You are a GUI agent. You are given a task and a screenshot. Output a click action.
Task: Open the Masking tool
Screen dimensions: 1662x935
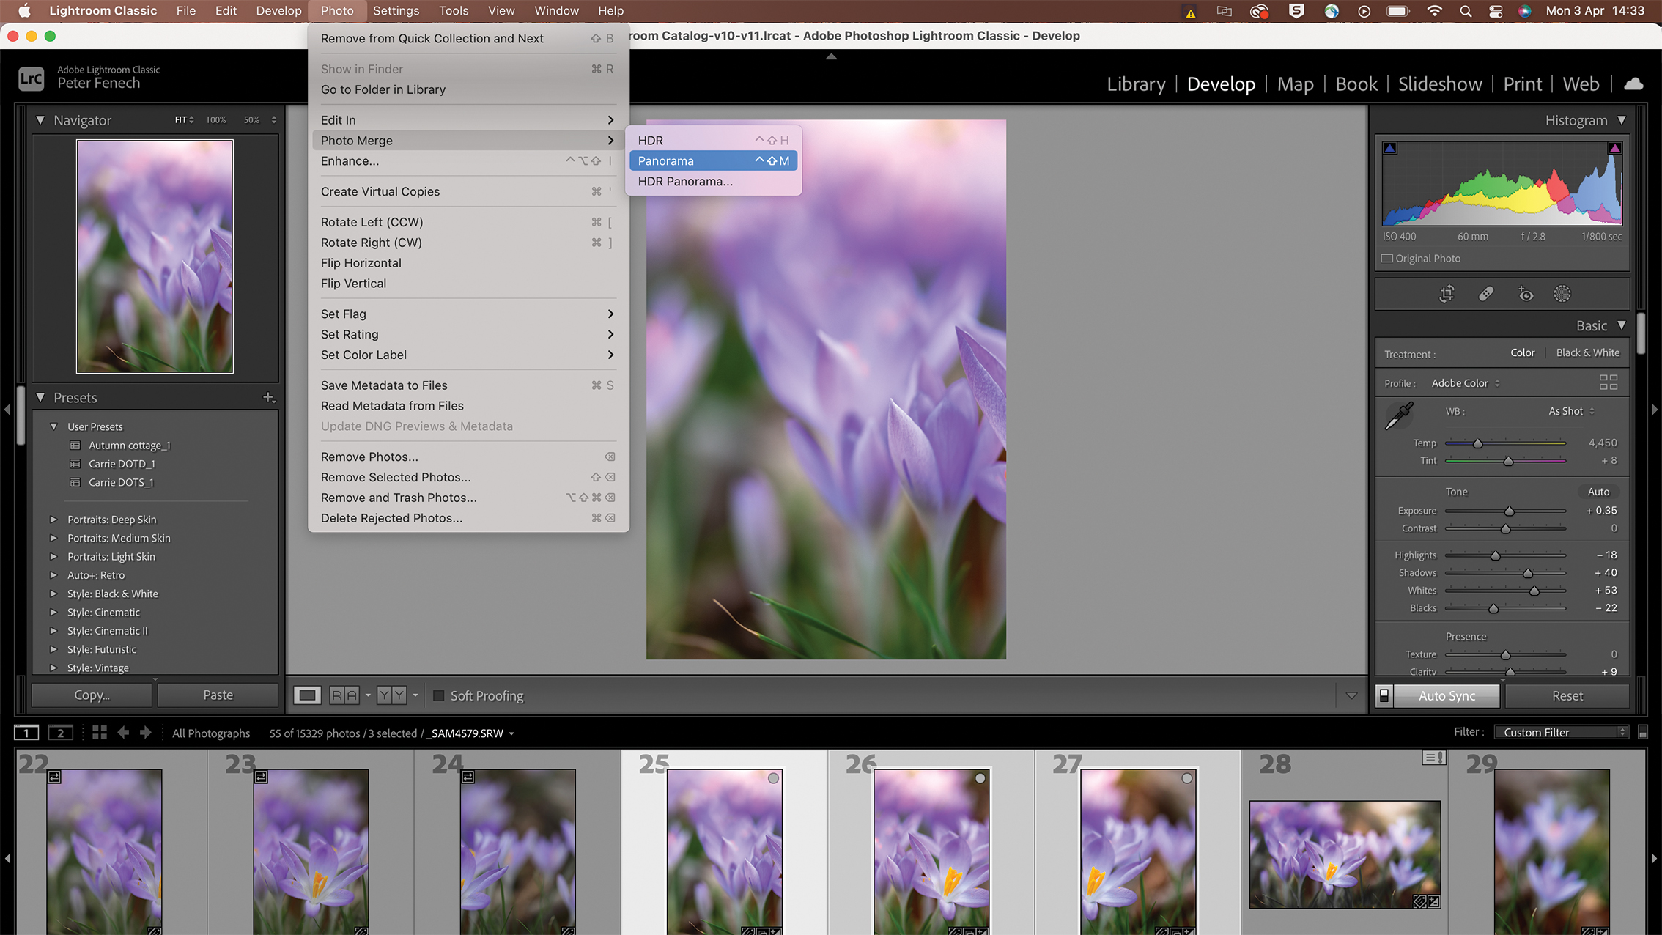pyautogui.click(x=1562, y=294)
